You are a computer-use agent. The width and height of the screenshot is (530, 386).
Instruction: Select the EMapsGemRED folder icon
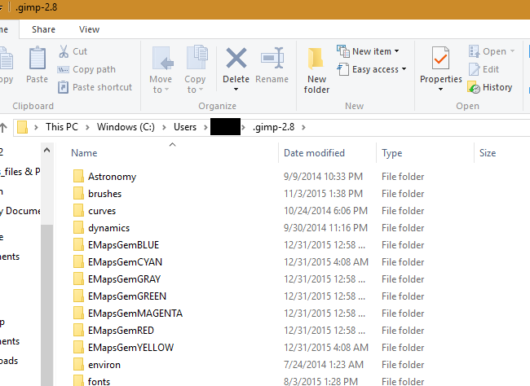point(78,331)
